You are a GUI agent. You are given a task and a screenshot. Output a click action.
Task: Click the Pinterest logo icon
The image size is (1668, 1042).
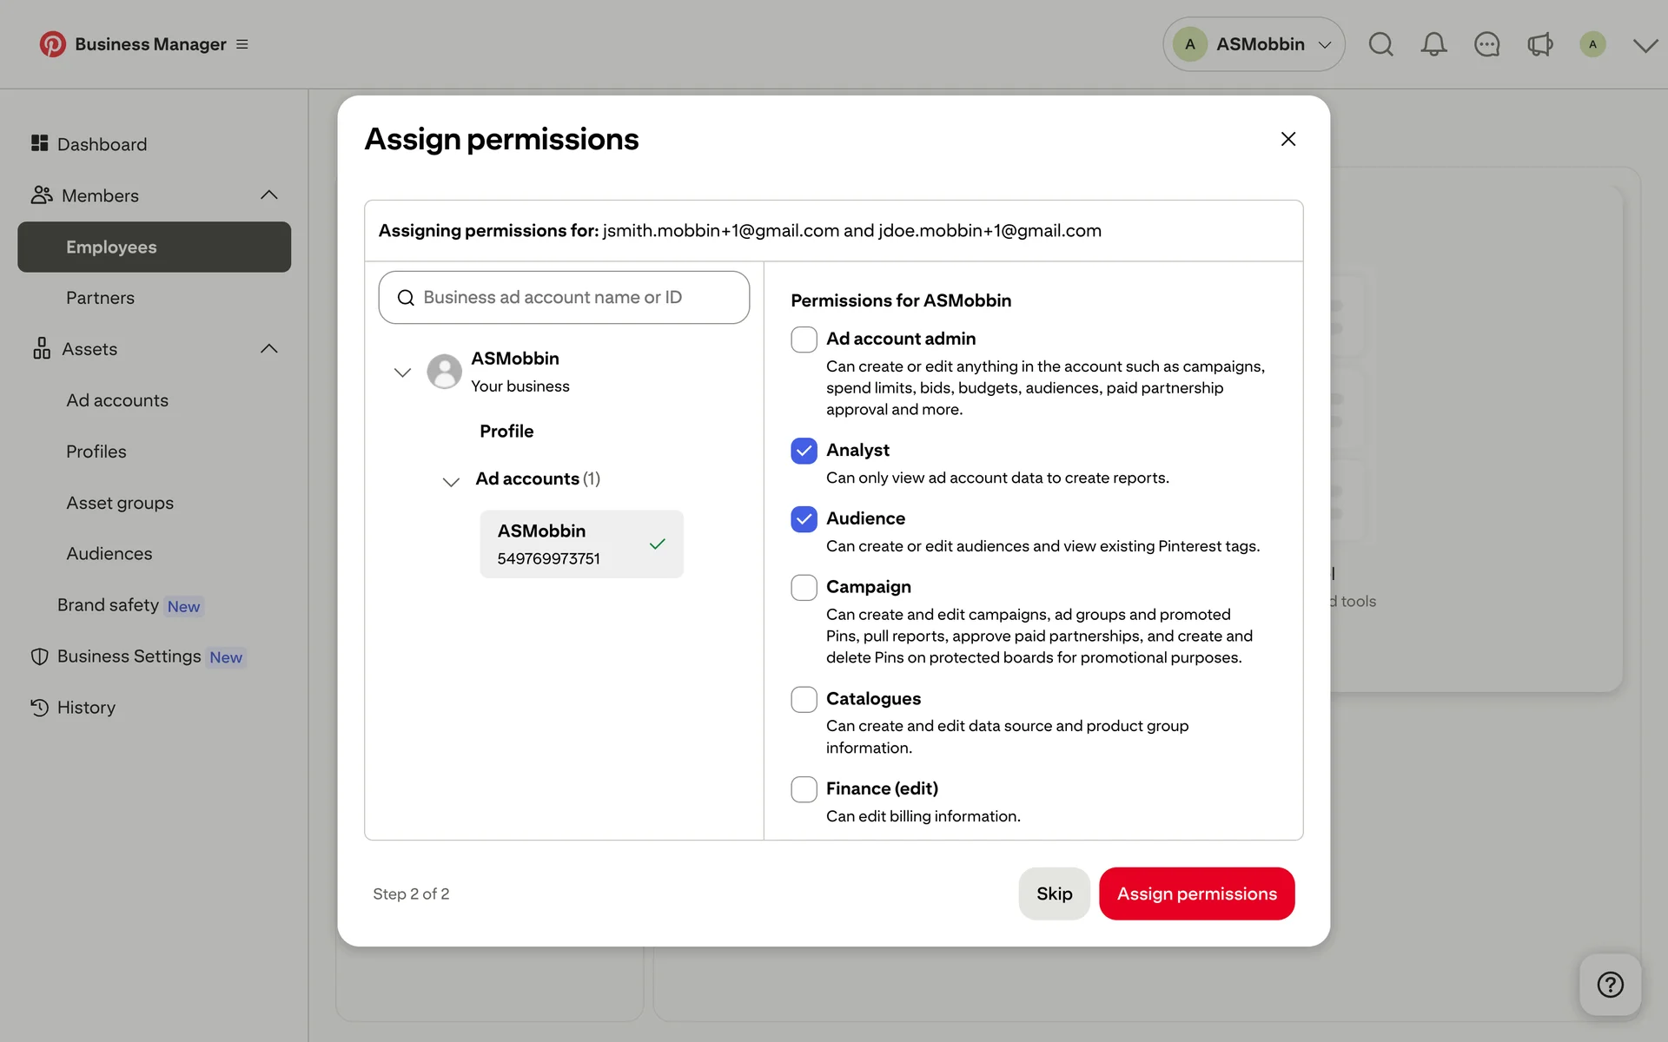(52, 44)
